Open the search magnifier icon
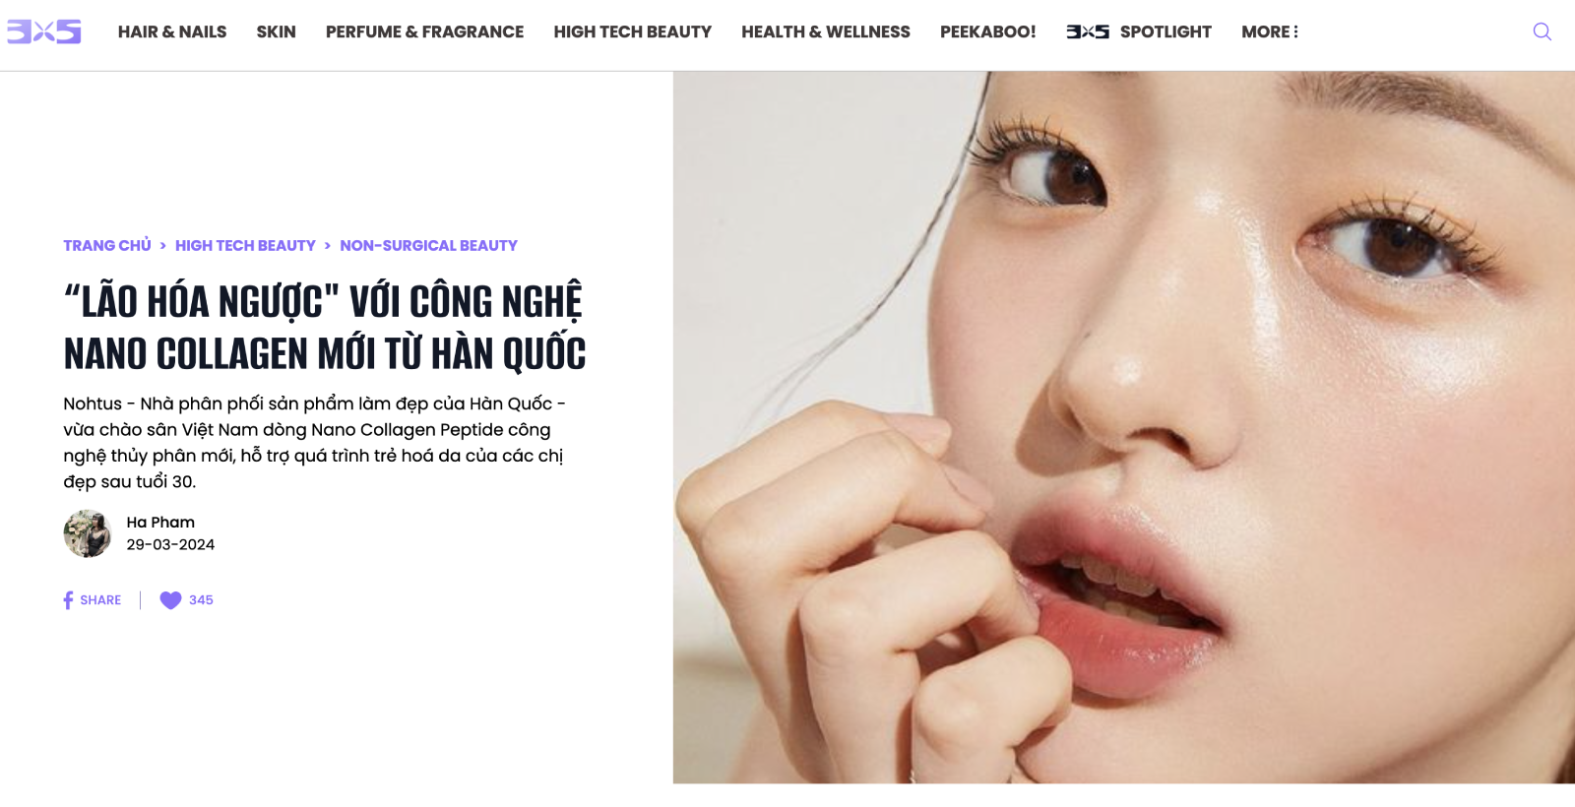Screen dimensions: 1575x807 pyautogui.click(x=1542, y=31)
